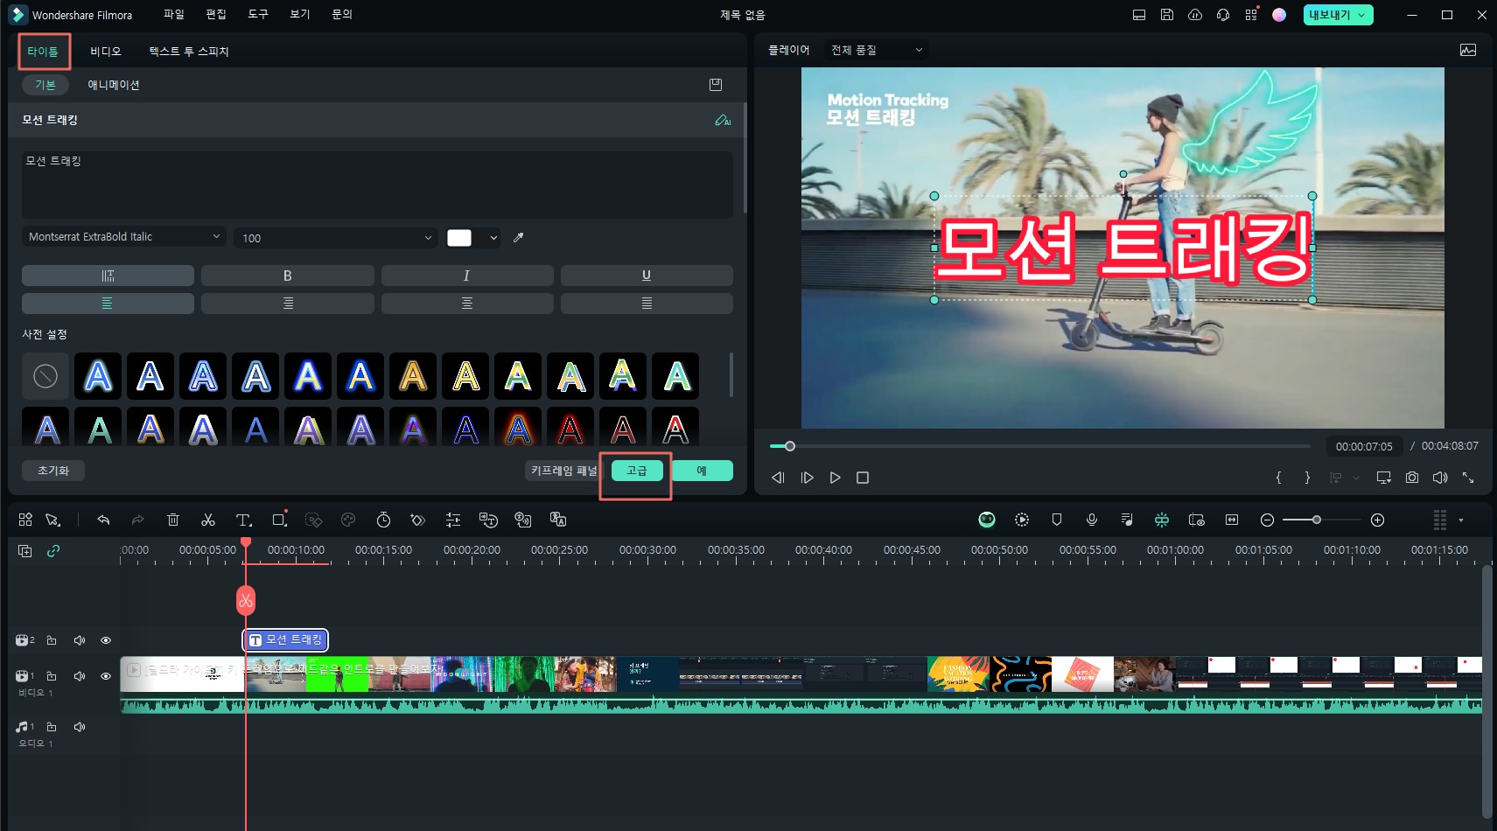Click the player progress bar handle
Image resolution: width=1497 pixels, height=831 pixels.
[790, 446]
